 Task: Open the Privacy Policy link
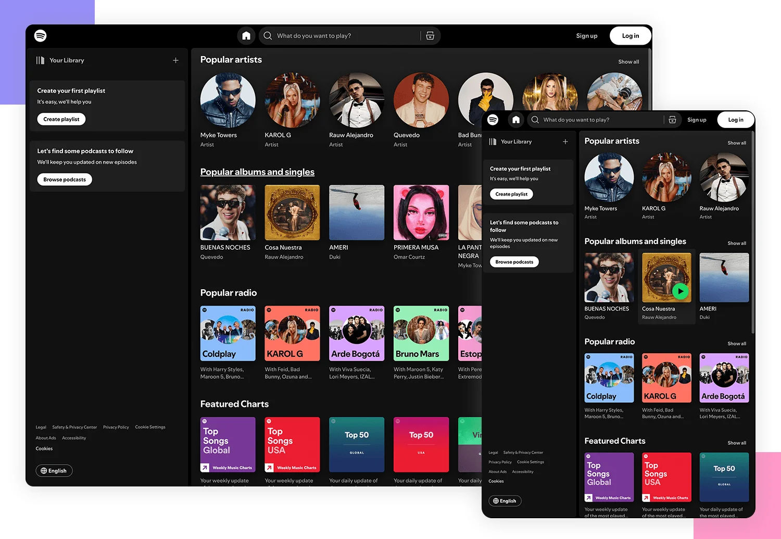point(116,427)
